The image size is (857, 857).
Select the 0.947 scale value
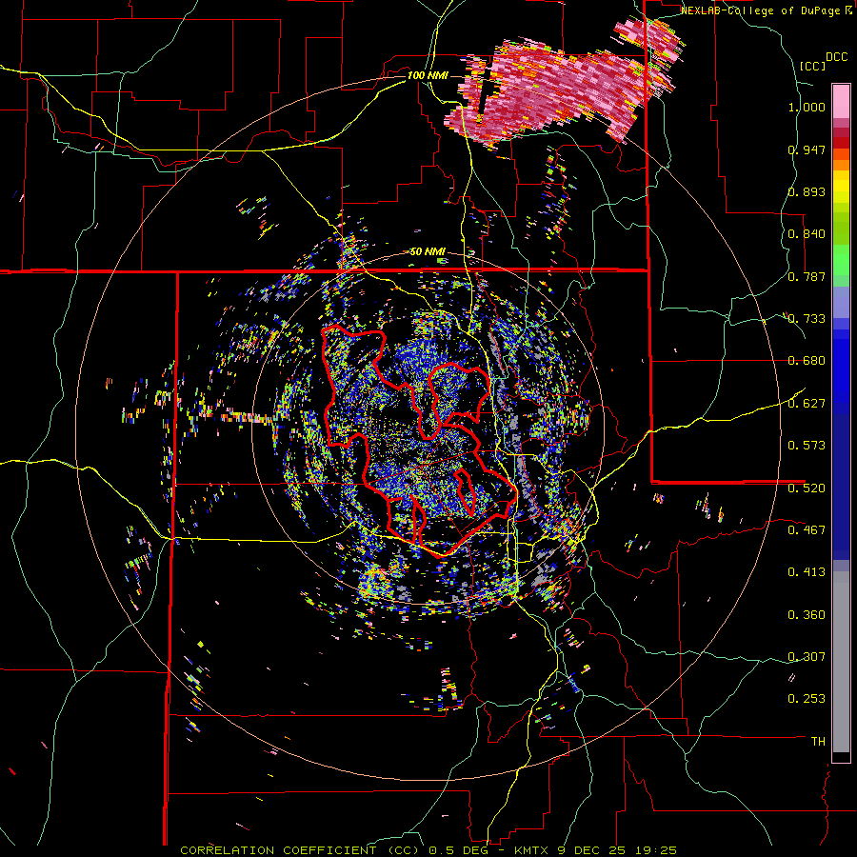click(x=807, y=149)
